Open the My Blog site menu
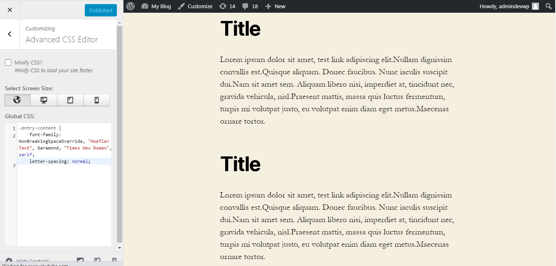 click(x=156, y=6)
